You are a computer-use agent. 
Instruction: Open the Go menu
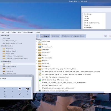(x=19, y=32)
